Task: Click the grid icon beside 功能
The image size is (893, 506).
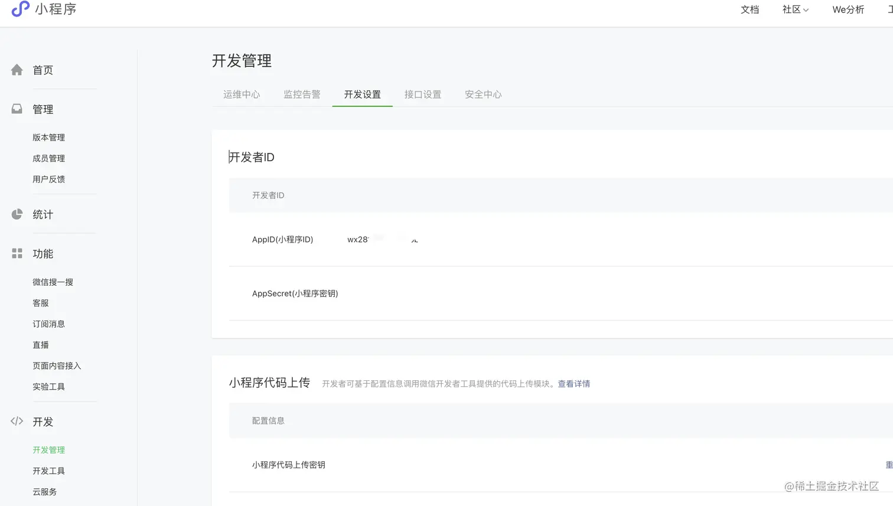Action: point(17,253)
